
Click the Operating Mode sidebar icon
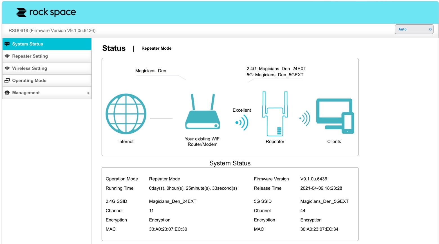(x=7, y=80)
